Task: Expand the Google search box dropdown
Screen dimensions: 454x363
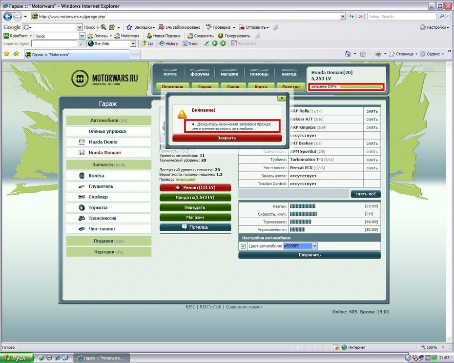Action: pos(80,27)
